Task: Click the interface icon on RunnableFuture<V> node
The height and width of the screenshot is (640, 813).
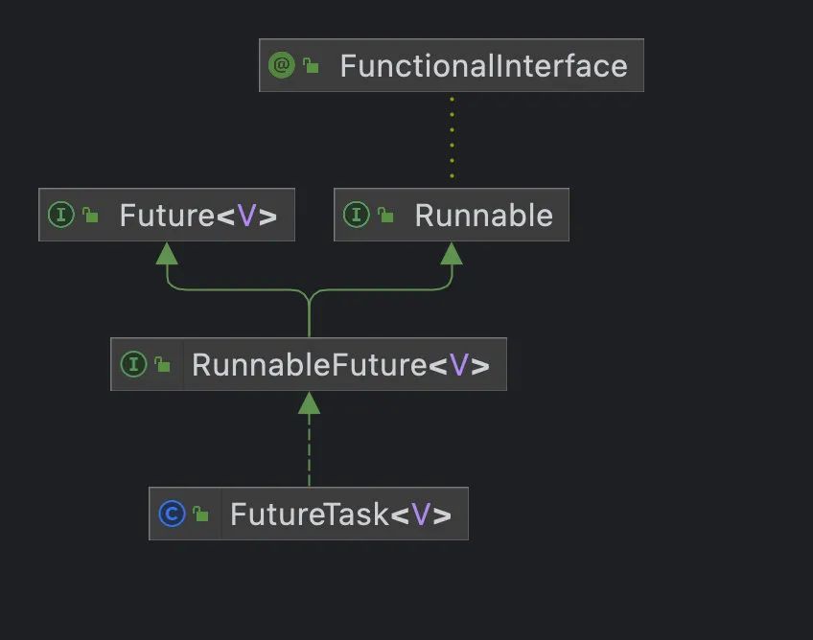Action: pos(133,364)
